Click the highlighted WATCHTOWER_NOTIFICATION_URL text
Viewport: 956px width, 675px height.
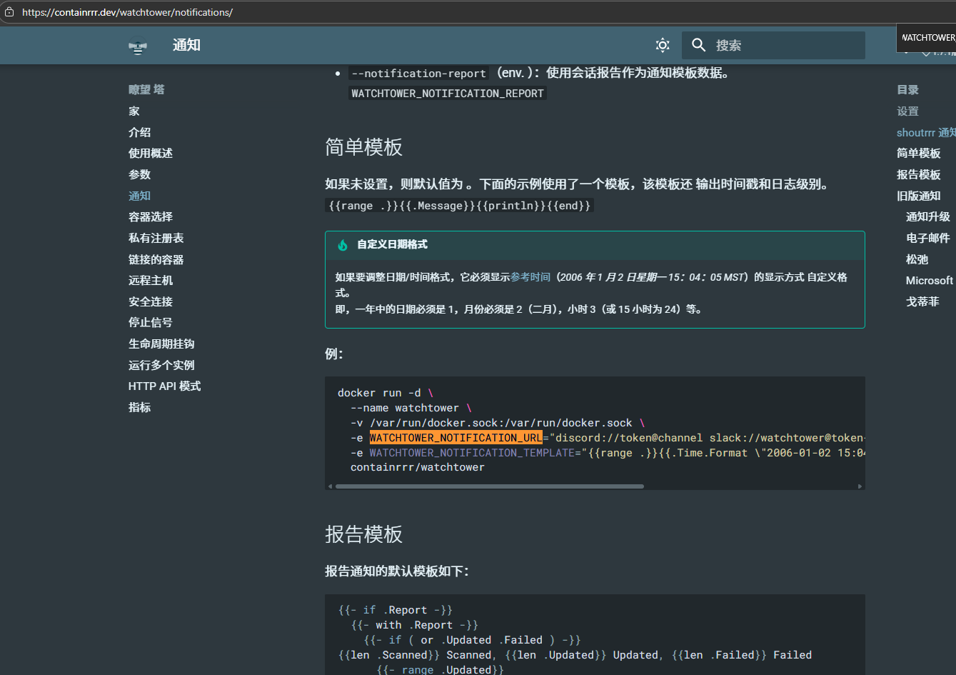pos(456,438)
